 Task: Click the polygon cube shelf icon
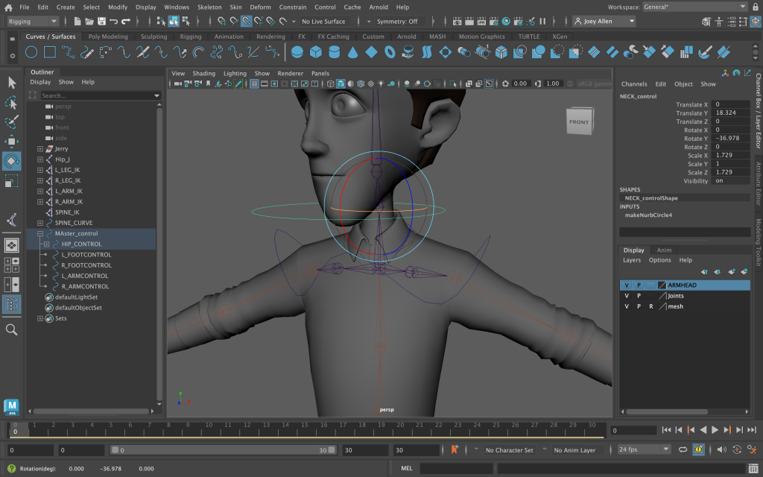pos(316,52)
